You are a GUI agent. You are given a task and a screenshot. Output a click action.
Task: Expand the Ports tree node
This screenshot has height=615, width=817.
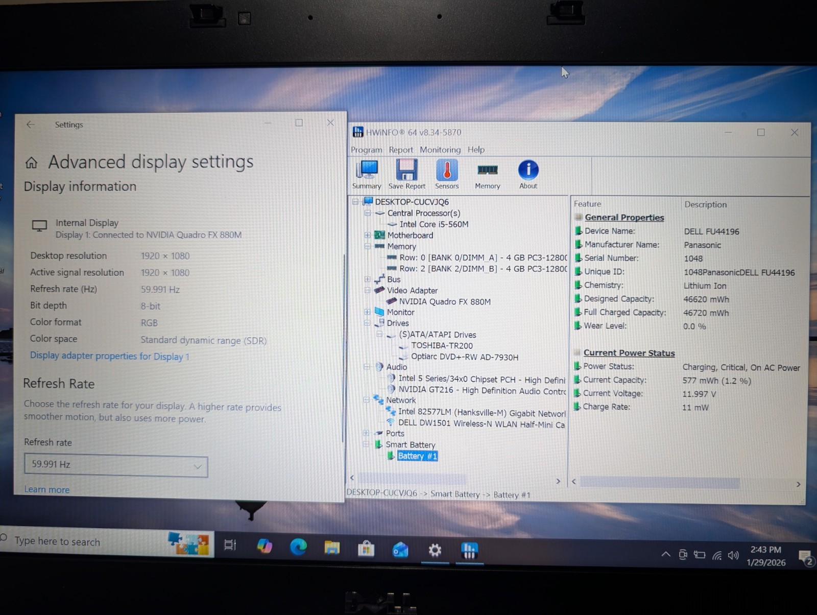(366, 433)
